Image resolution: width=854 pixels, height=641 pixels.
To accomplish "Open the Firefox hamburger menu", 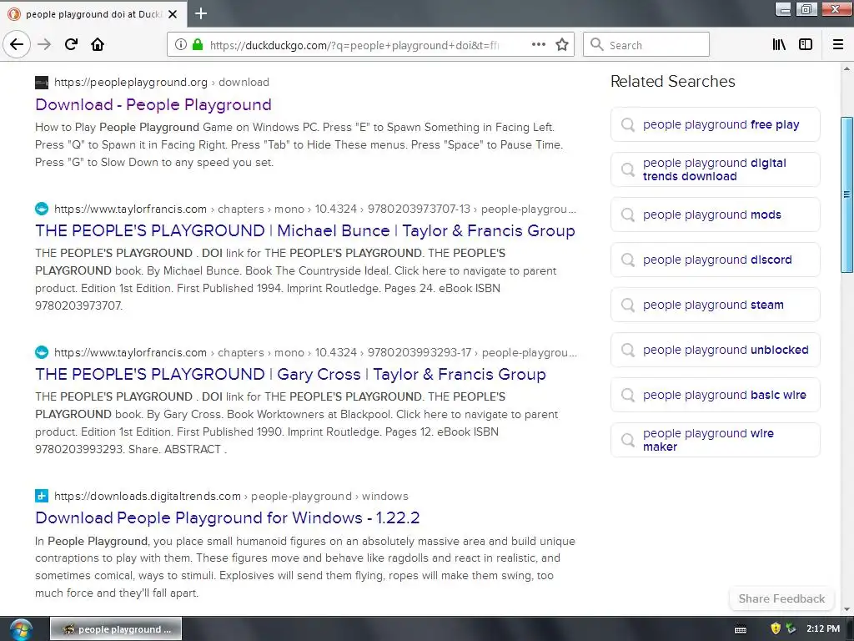I will 837,44.
